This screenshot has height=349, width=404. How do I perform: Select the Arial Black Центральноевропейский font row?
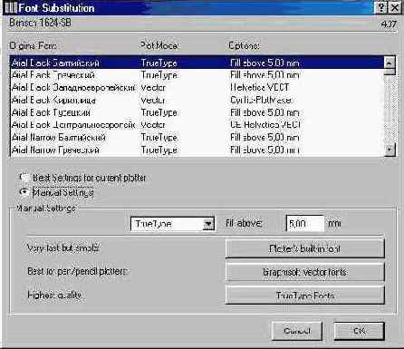[197, 125]
